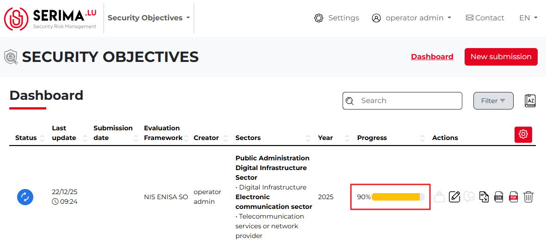Delete the submission with trash icon

click(x=528, y=197)
